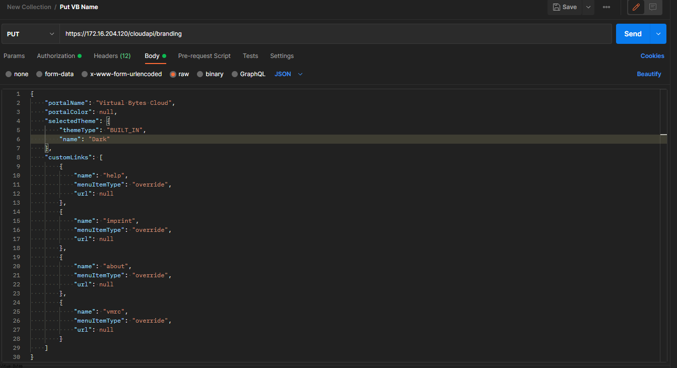Open the Pre-request Script tab
The height and width of the screenshot is (368, 677).
(204, 56)
